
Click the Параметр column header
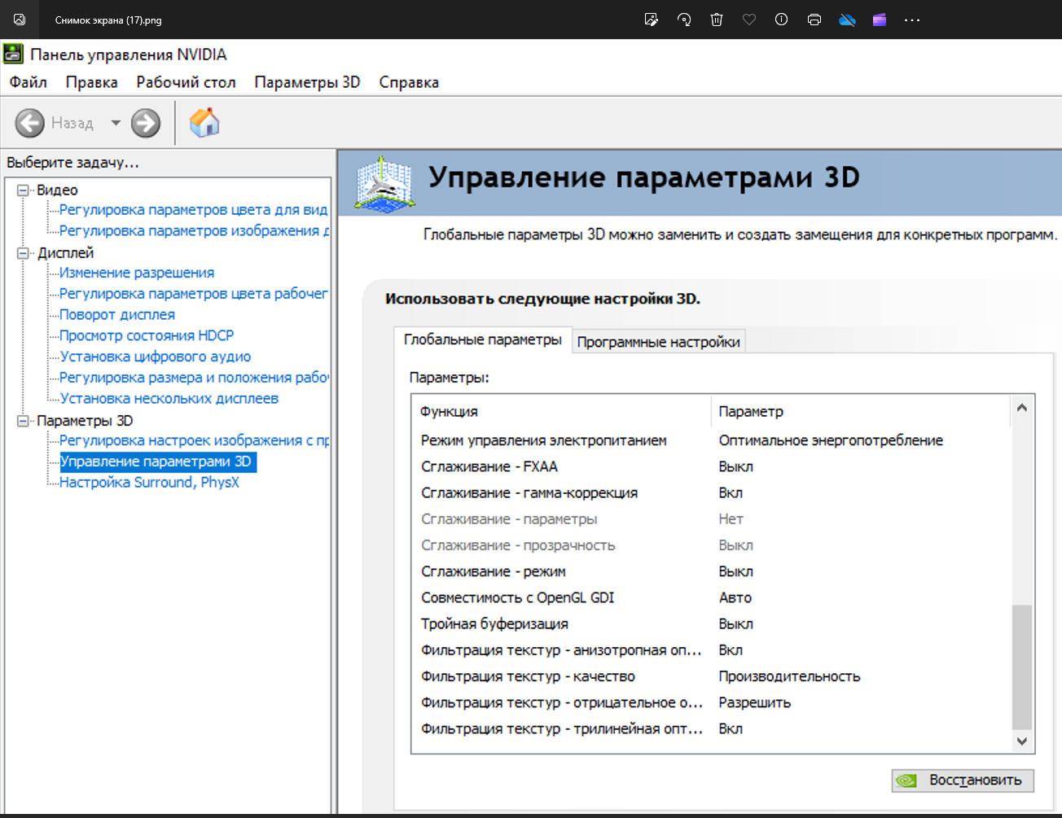(x=861, y=412)
